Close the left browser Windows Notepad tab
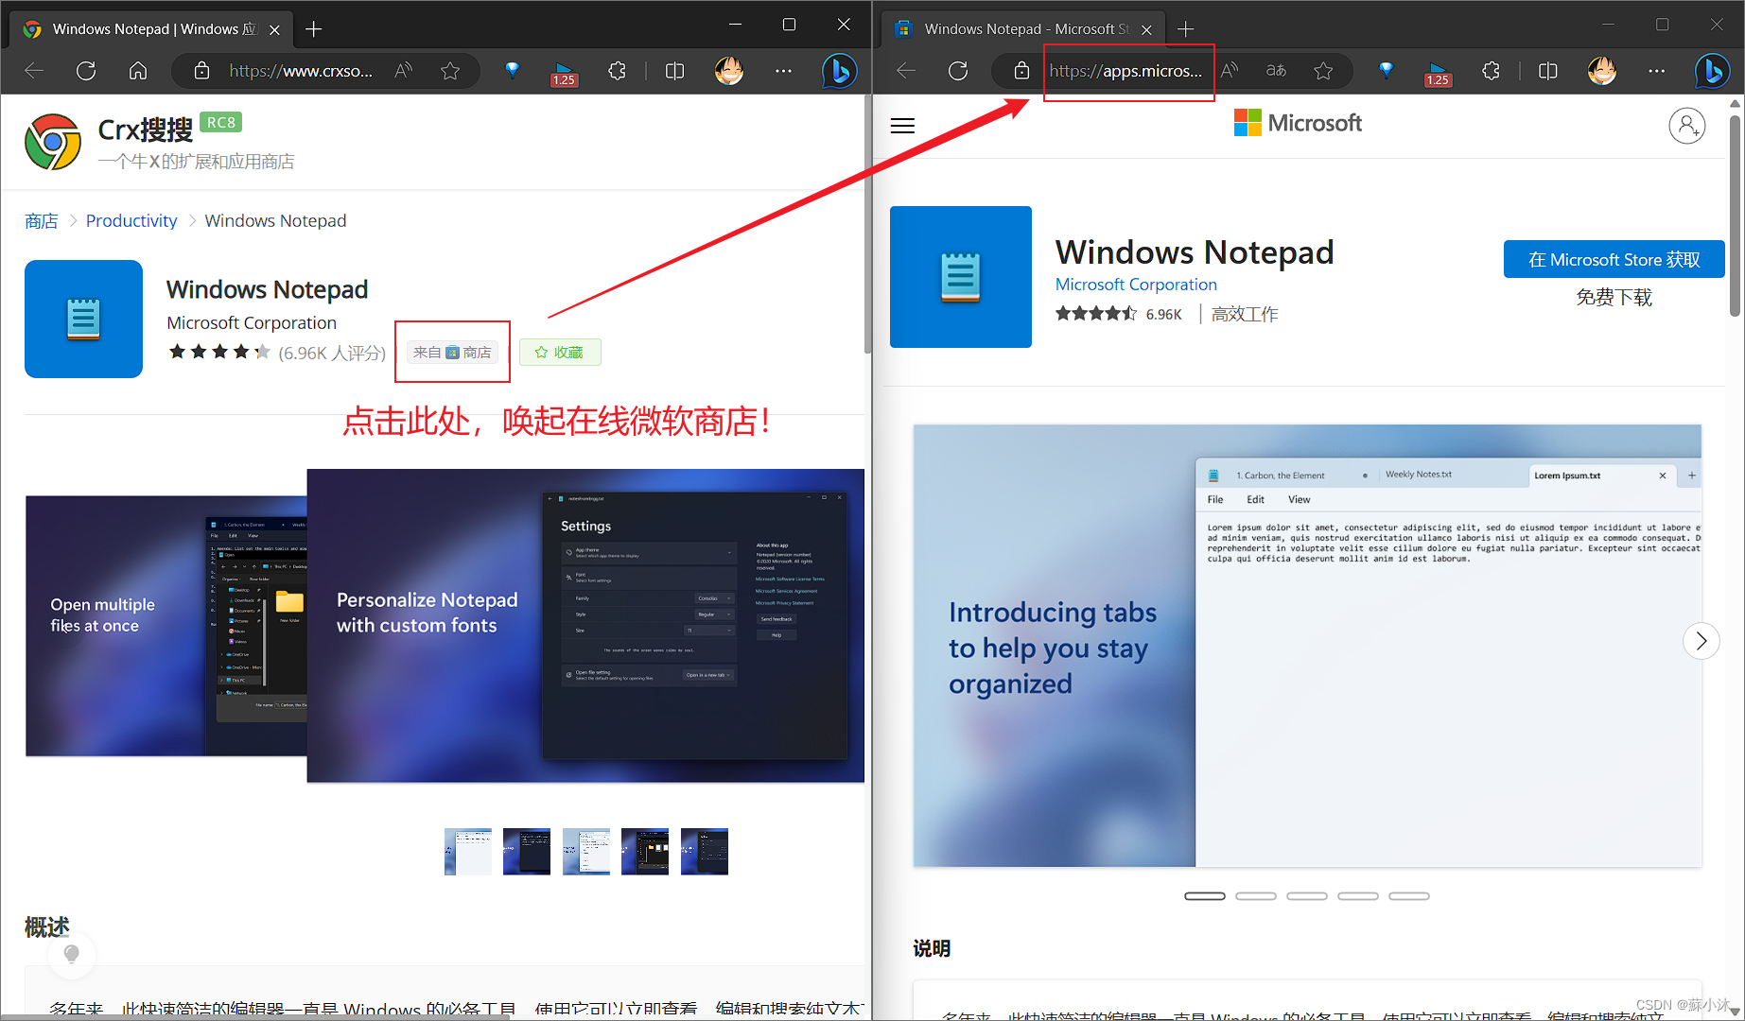The height and width of the screenshot is (1021, 1745). pyautogui.click(x=274, y=29)
